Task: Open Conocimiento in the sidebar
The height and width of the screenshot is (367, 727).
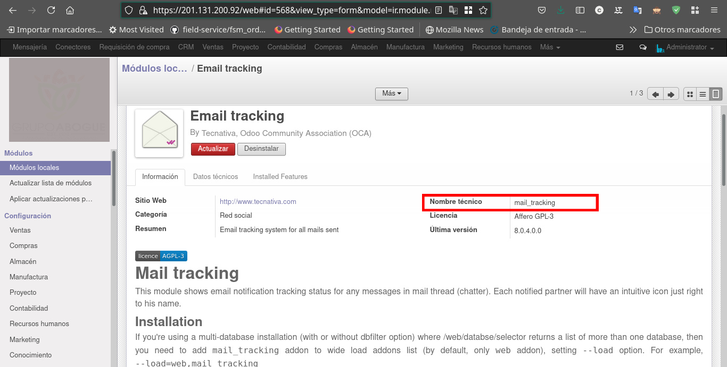Action: tap(31, 355)
